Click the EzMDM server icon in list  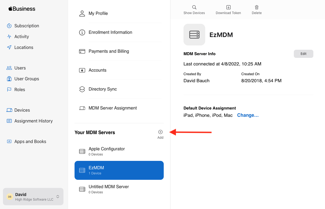[x=82, y=170]
